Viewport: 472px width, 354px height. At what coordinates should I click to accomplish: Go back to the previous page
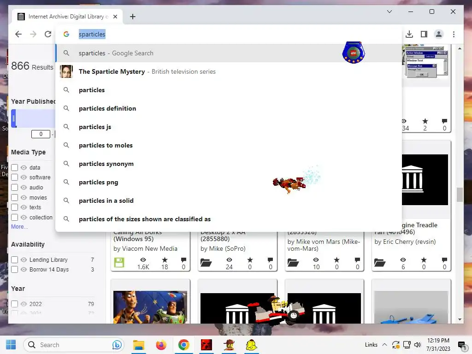pyautogui.click(x=18, y=34)
